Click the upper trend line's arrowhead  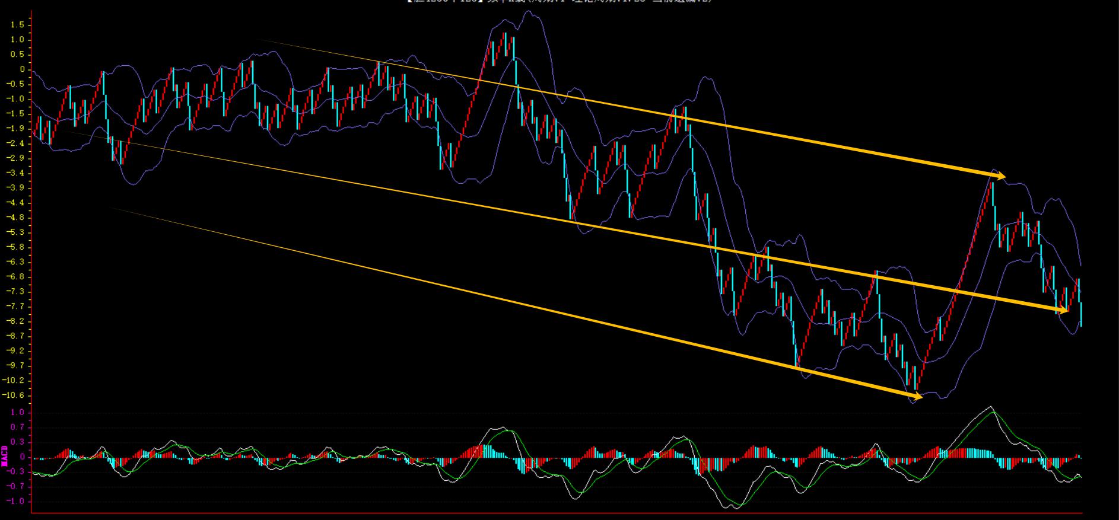(1001, 176)
